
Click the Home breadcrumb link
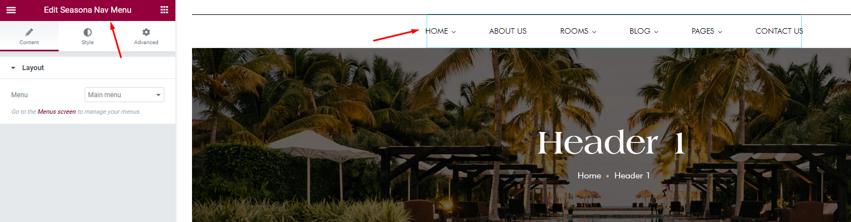coord(589,176)
